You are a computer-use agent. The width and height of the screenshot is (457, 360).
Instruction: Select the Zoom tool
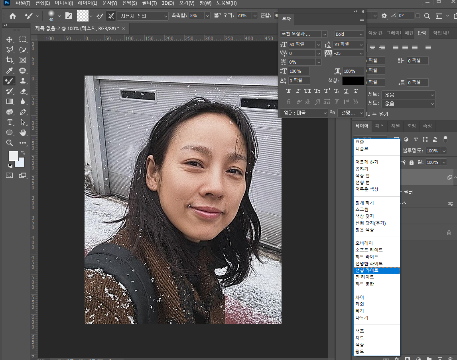(9, 143)
